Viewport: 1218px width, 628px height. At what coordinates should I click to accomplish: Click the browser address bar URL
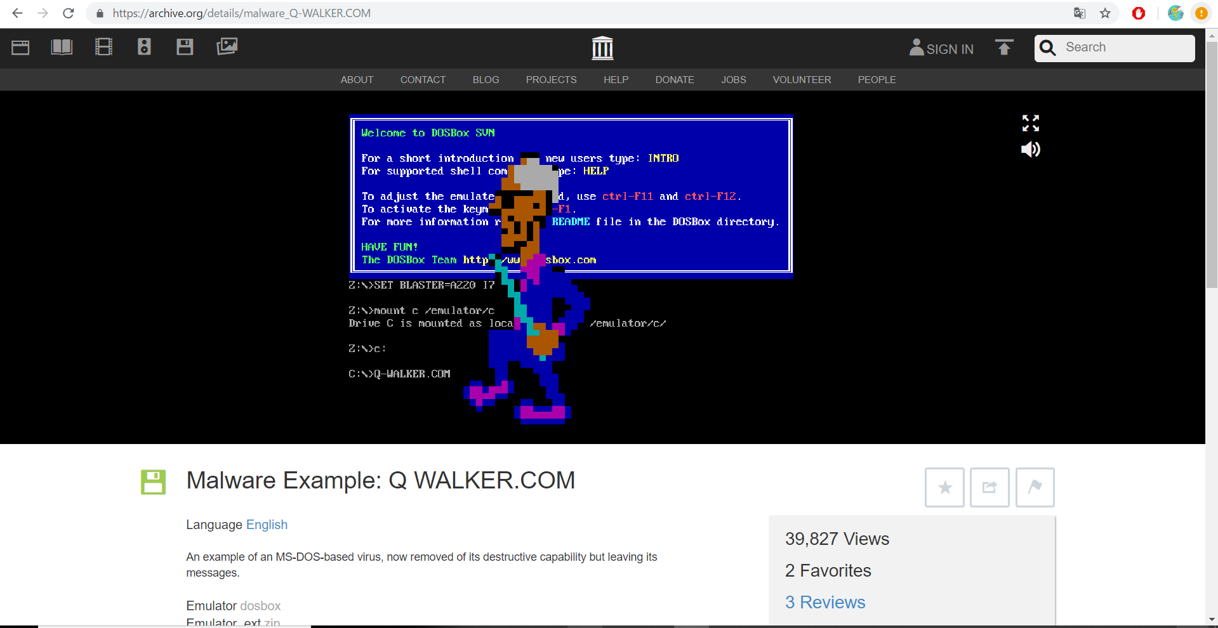click(x=242, y=13)
